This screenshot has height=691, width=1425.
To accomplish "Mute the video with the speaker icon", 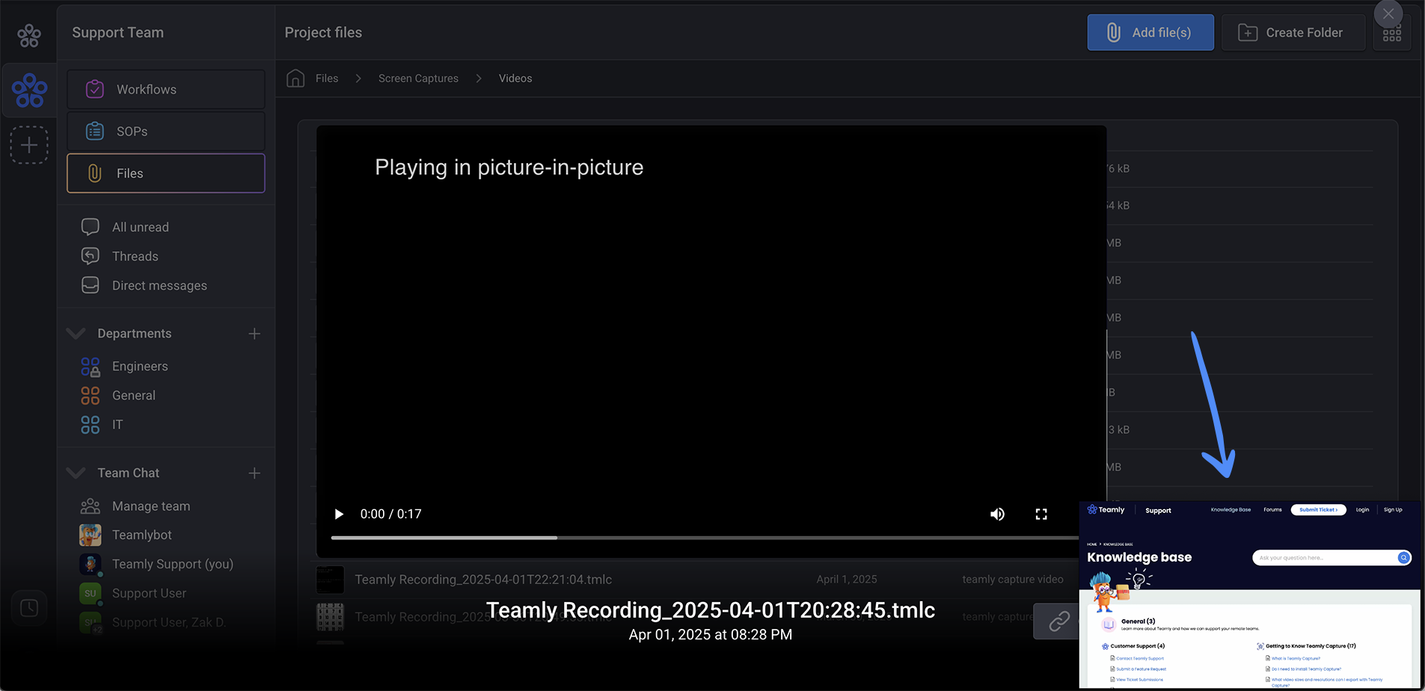I will [x=997, y=515].
